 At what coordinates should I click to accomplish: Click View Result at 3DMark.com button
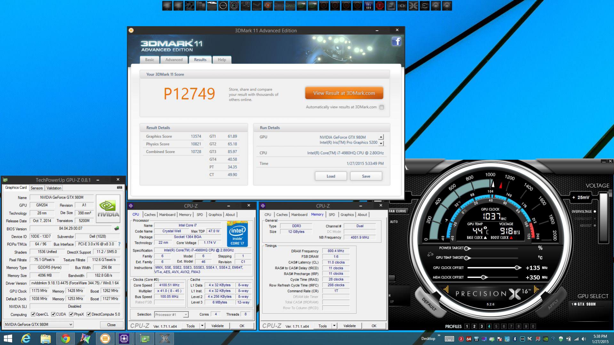tap(344, 93)
